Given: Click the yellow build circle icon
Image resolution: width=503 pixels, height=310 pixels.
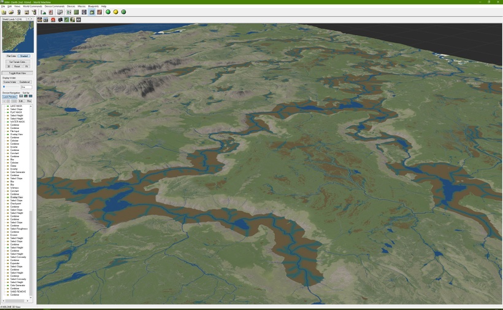Looking at the screenshot, I should click(x=116, y=12).
